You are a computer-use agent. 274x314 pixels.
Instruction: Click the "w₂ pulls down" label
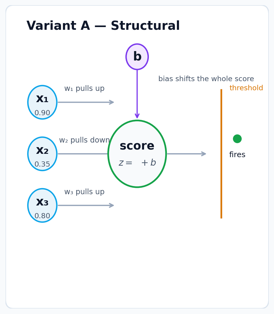click(x=84, y=140)
